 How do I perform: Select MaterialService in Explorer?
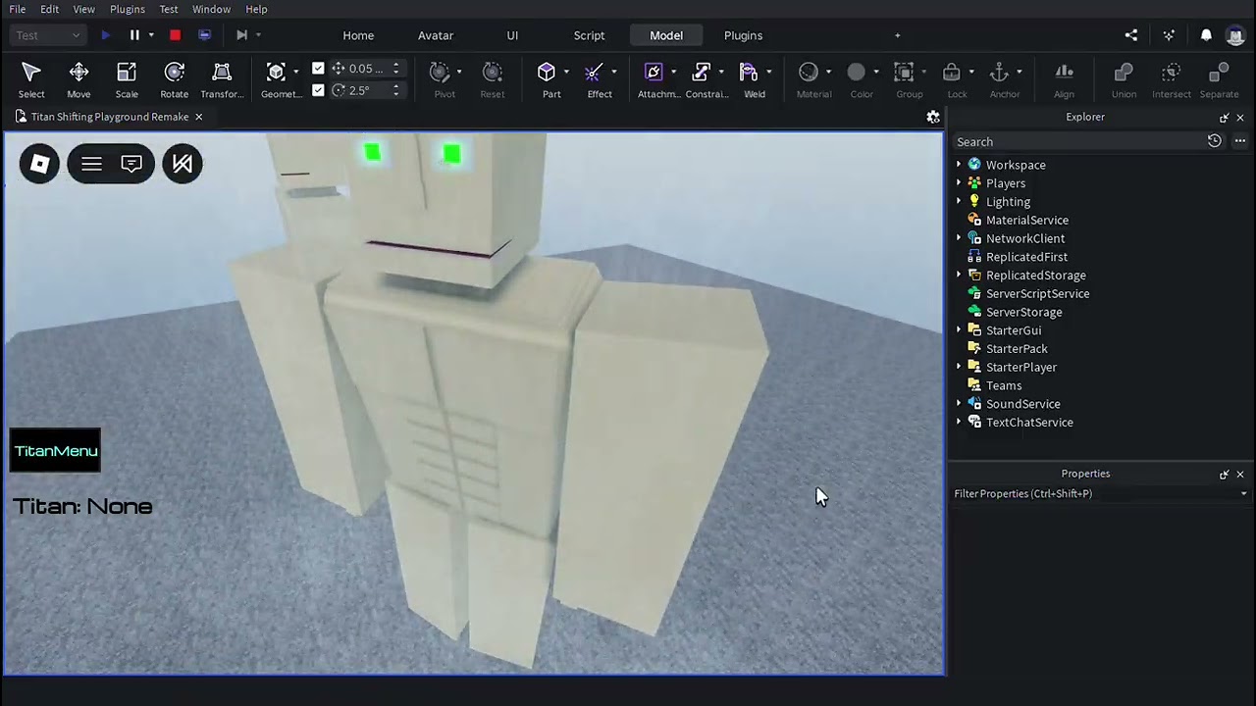pos(1026,220)
